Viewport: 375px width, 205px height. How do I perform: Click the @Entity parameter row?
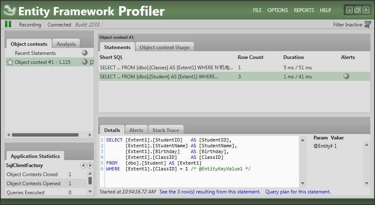pos(338,146)
